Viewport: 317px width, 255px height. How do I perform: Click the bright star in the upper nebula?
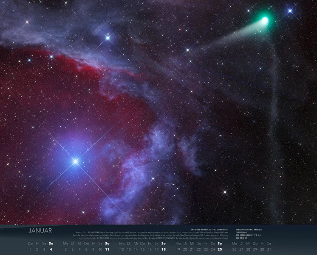click(x=108, y=38)
